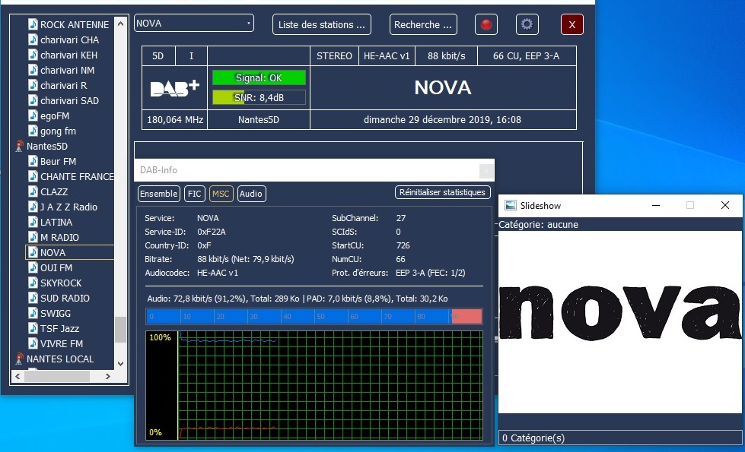Click the SKYROCK station icon
The width and height of the screenshot is (745, 452).
(33, 282)
